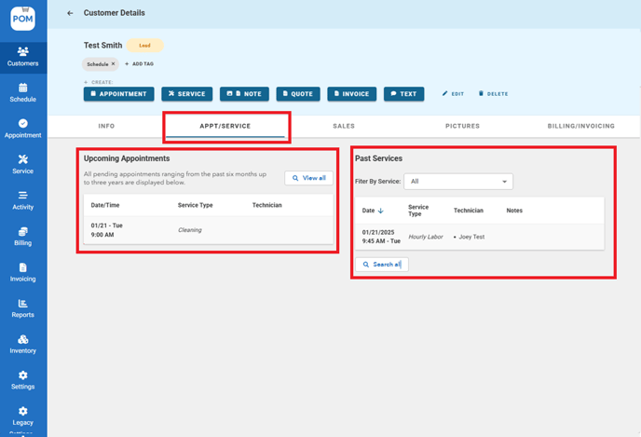Open the Appointment sidebar icon
Image resolution: width=641 pixels, height=437 pixels.
22,129
